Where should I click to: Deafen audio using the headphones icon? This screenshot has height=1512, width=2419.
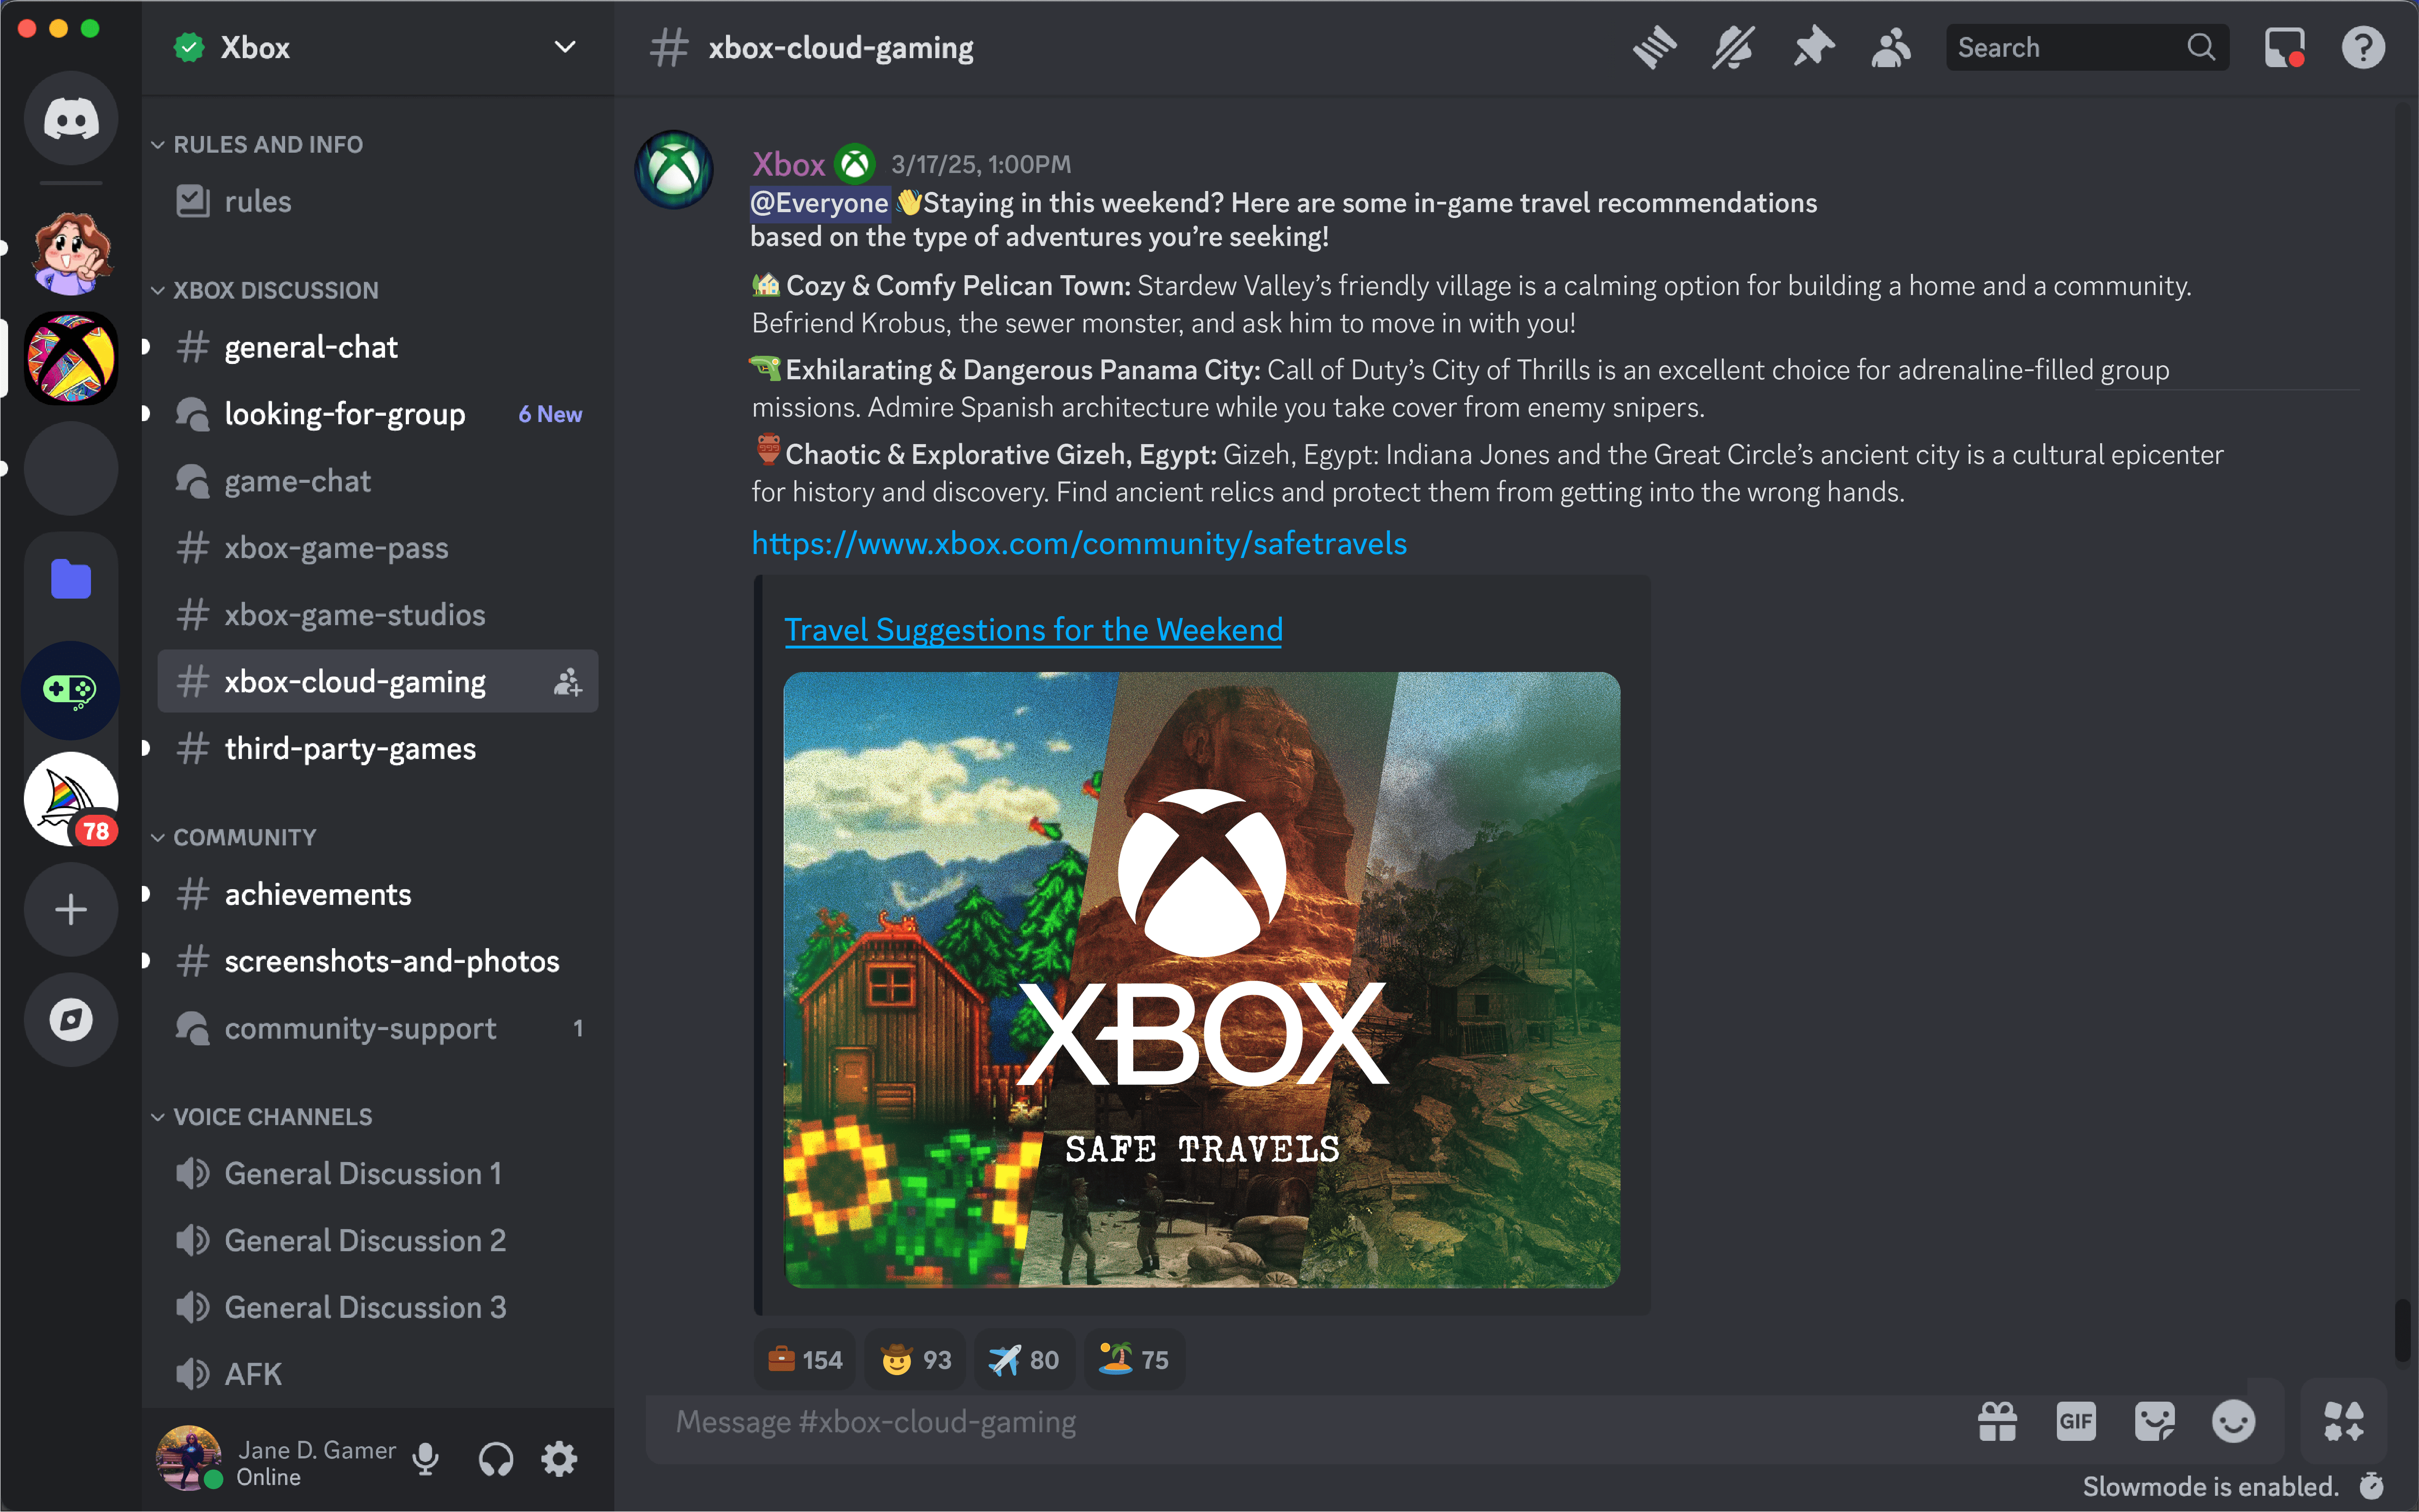click(x=495, y=1458)
